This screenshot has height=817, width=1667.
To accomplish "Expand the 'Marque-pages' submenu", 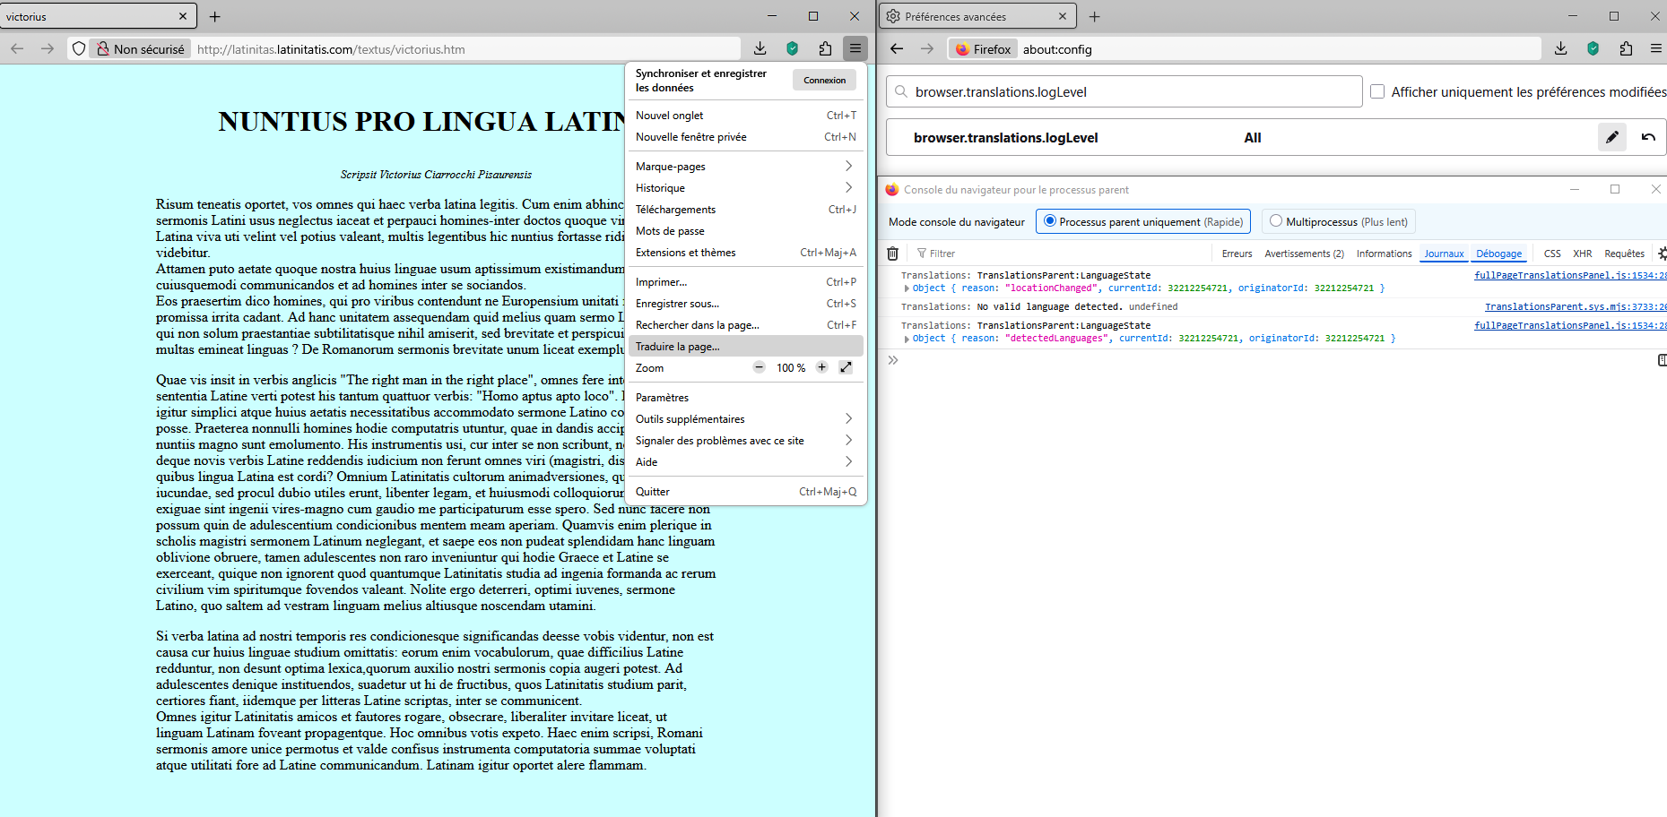I will [744, 167].
